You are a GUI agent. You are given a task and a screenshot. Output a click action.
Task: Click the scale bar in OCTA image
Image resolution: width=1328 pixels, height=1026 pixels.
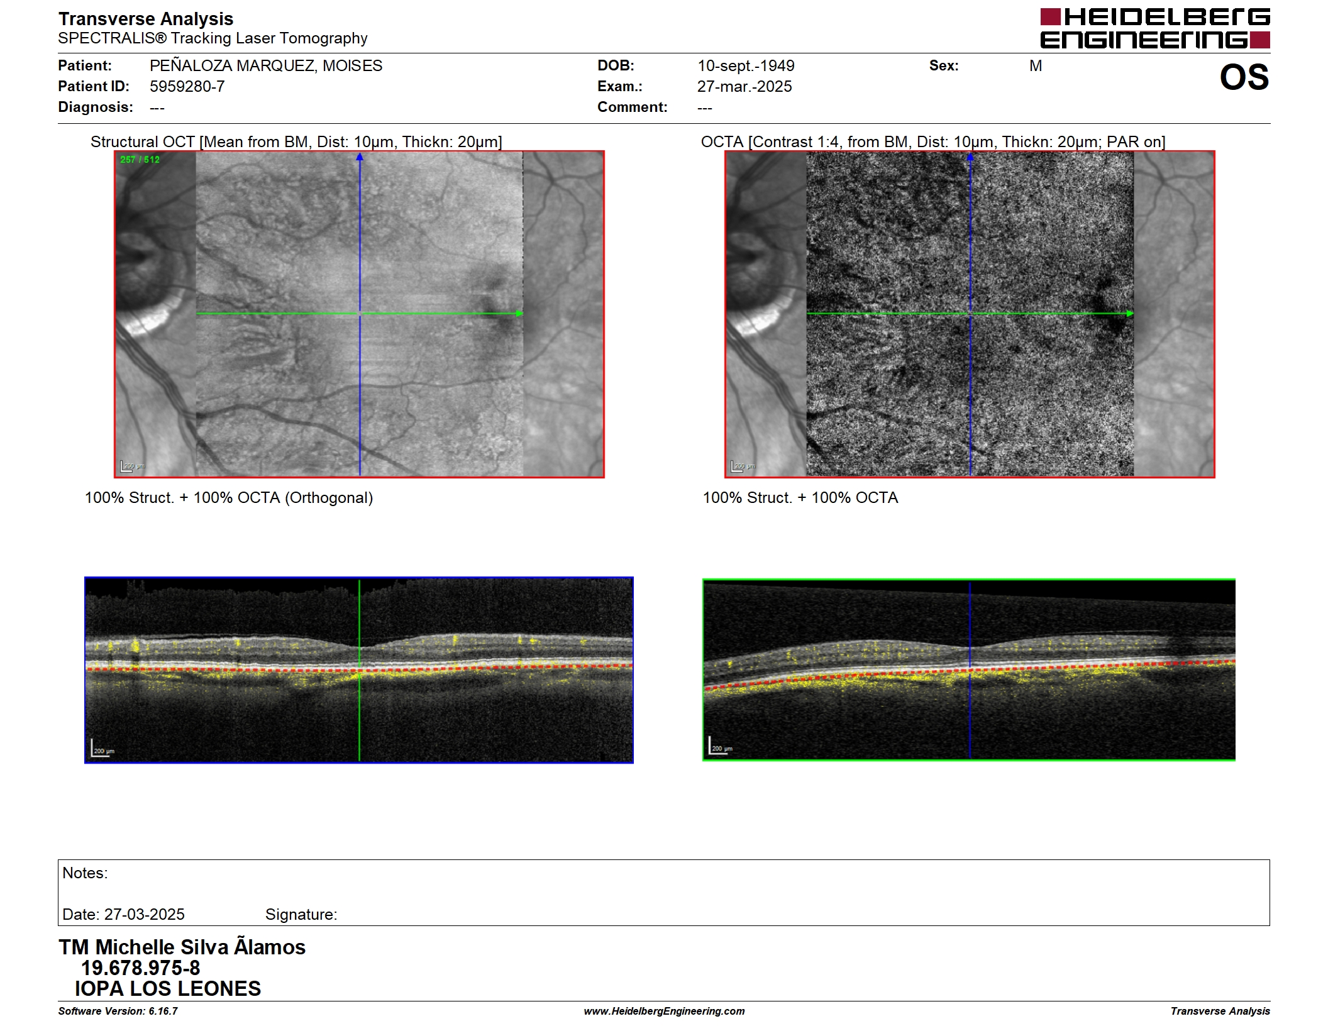(743, 466)
